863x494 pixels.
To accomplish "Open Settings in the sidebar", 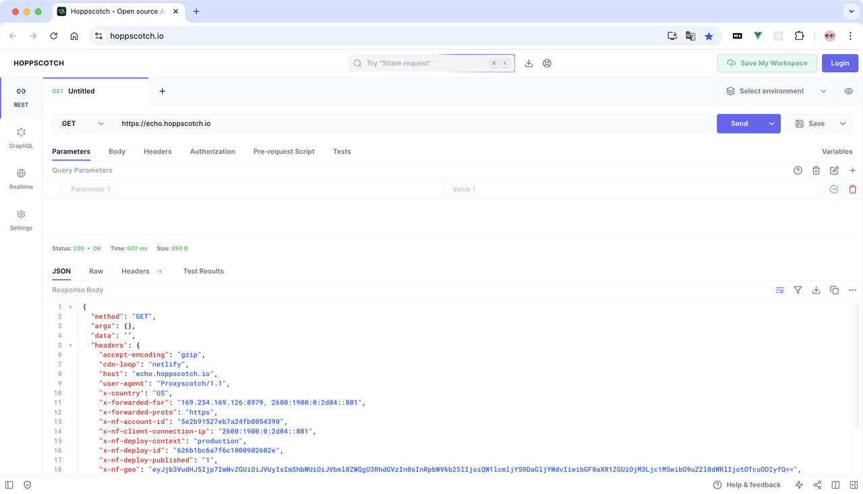I will [x=21, y=220].
